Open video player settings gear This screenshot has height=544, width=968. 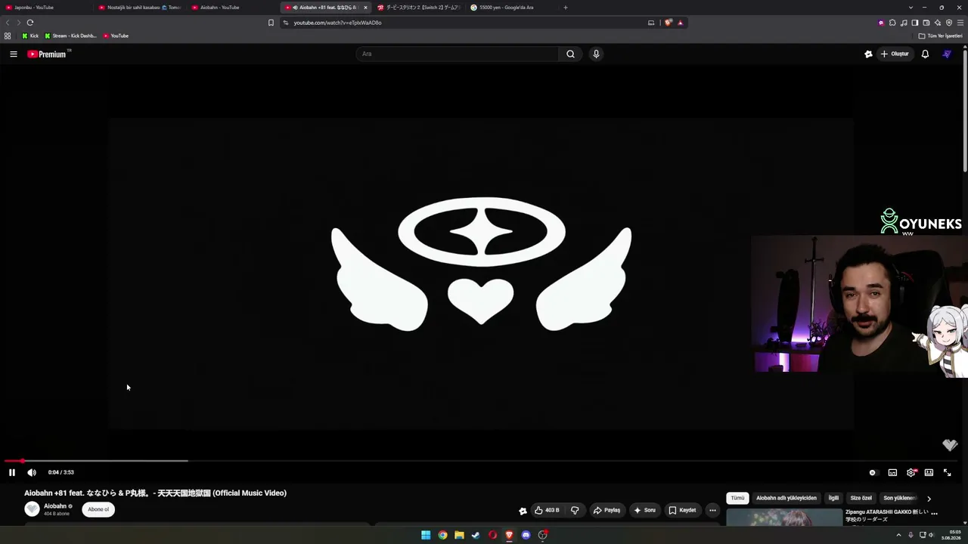(911, 472)
